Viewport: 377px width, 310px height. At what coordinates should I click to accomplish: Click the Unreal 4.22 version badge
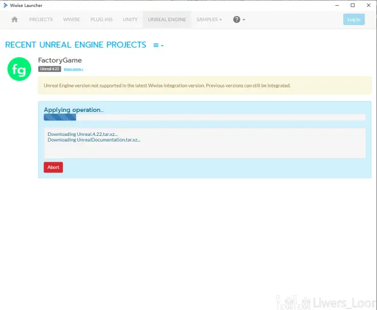tap(50, 69)
